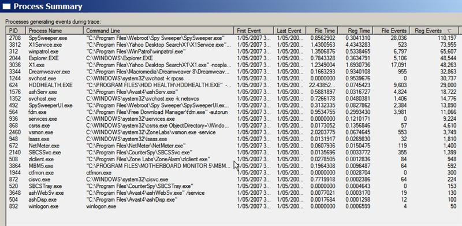The height and width of the screenshot is (226, 462).
Task: Select the ctfmon.exe process name
Action: [x=41, y=173]
